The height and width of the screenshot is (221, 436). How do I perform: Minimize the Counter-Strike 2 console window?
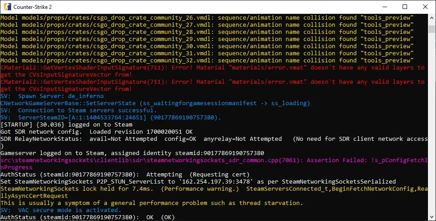(384, 7)
